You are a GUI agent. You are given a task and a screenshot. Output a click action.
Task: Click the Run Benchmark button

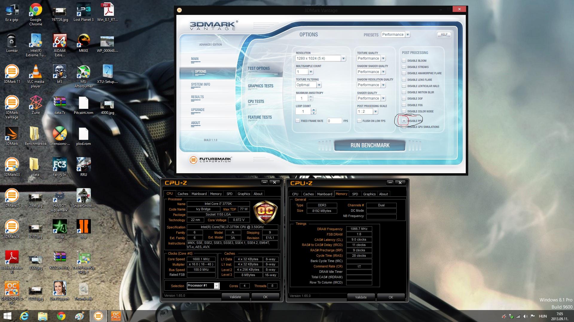(x=370, y=145)
